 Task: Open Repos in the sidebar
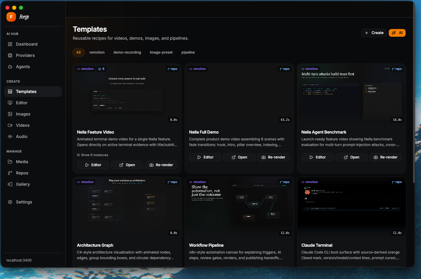(33, 173)
